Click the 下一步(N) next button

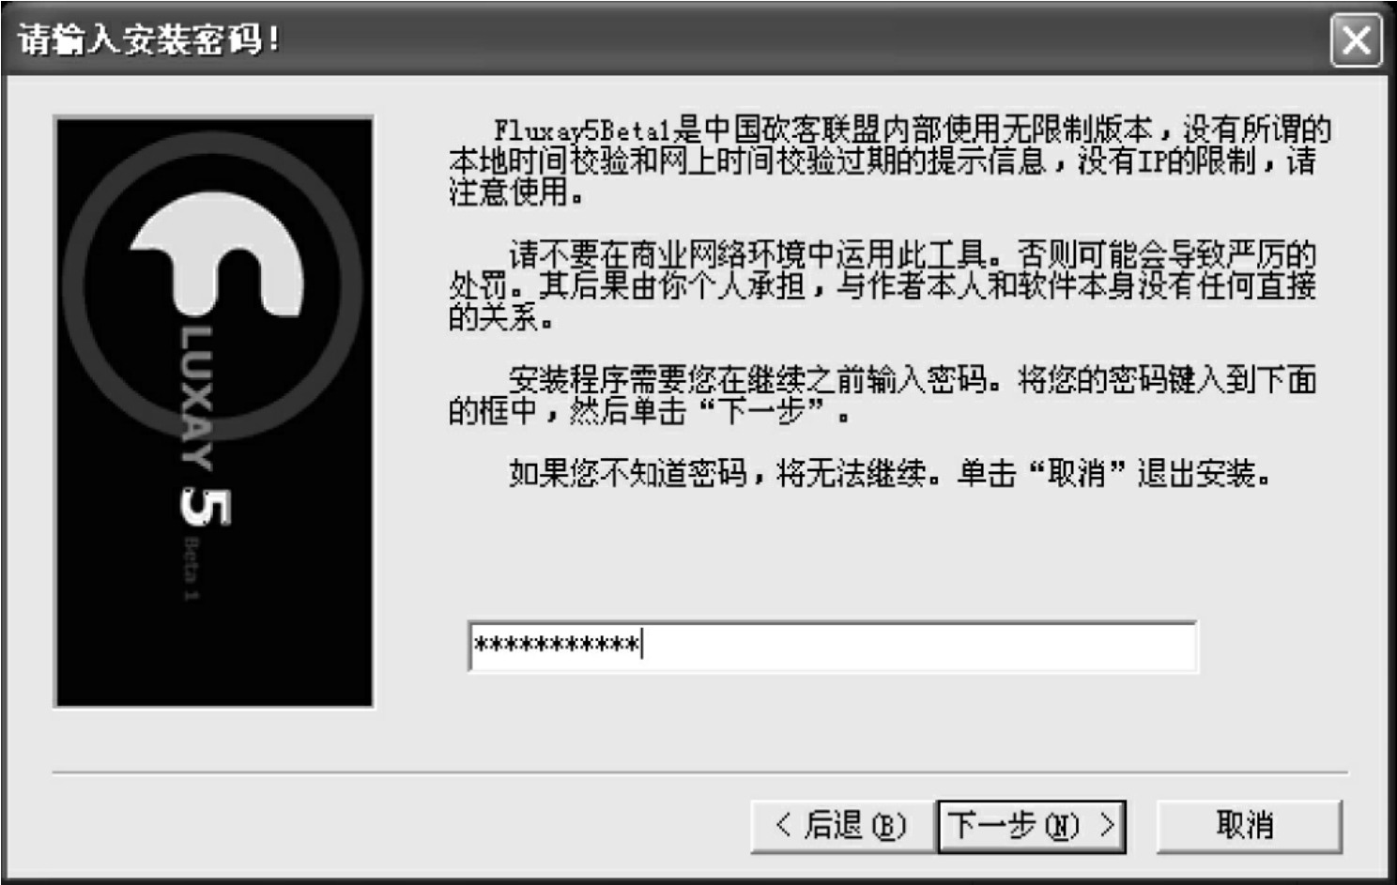click(x=1031, y=826)
